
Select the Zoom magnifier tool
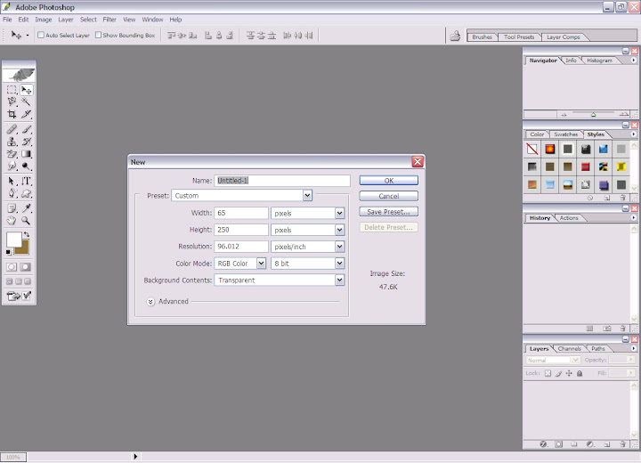pos(27,220)
